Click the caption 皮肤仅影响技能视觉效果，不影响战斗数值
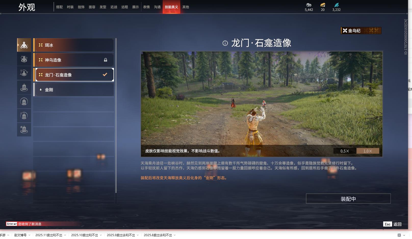 click(x=183, y=151)
